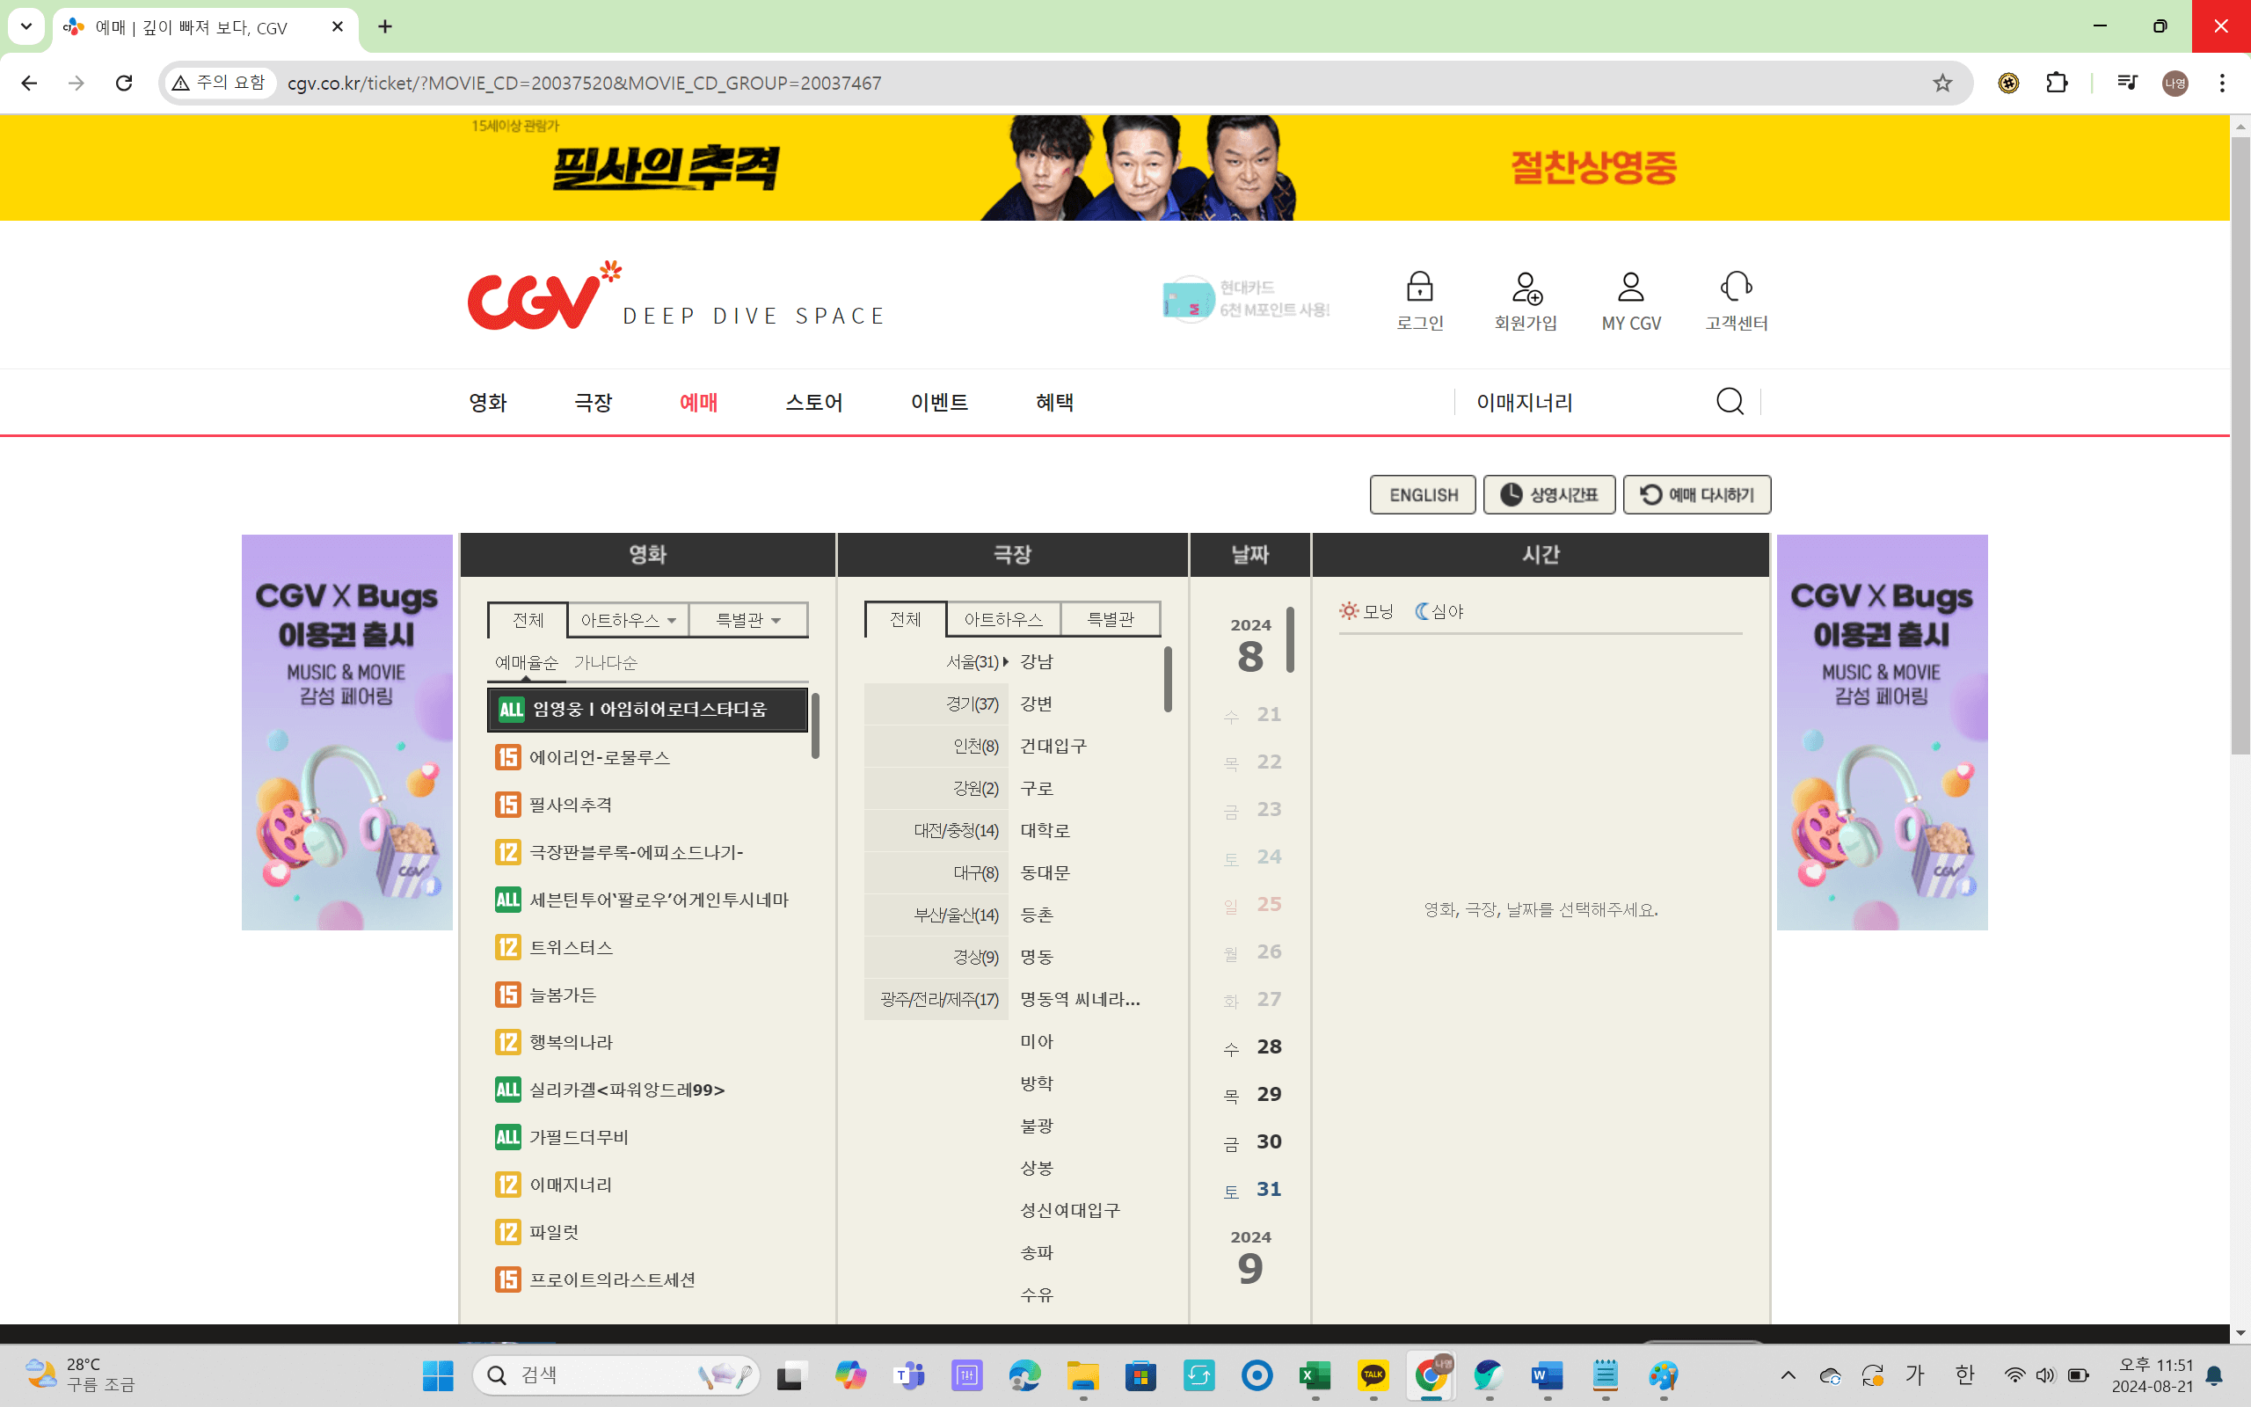This screenshot has height=1407, width=2251.
Task: Click the theater list scrollbar
Action: pyautogui.click(x=1168, y=679)
